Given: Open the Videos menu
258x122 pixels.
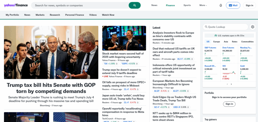Looking at the screenshot, I should click(93, 15).
